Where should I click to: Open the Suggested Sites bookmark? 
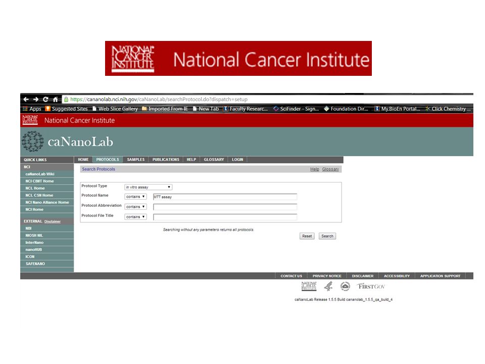(67, 109)
